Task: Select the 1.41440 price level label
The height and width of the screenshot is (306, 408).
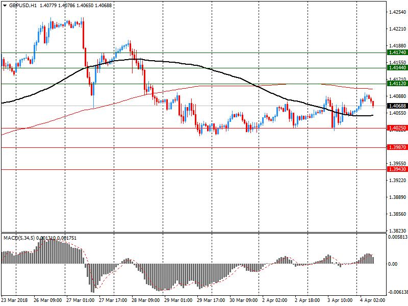Action: click(397, 68)
